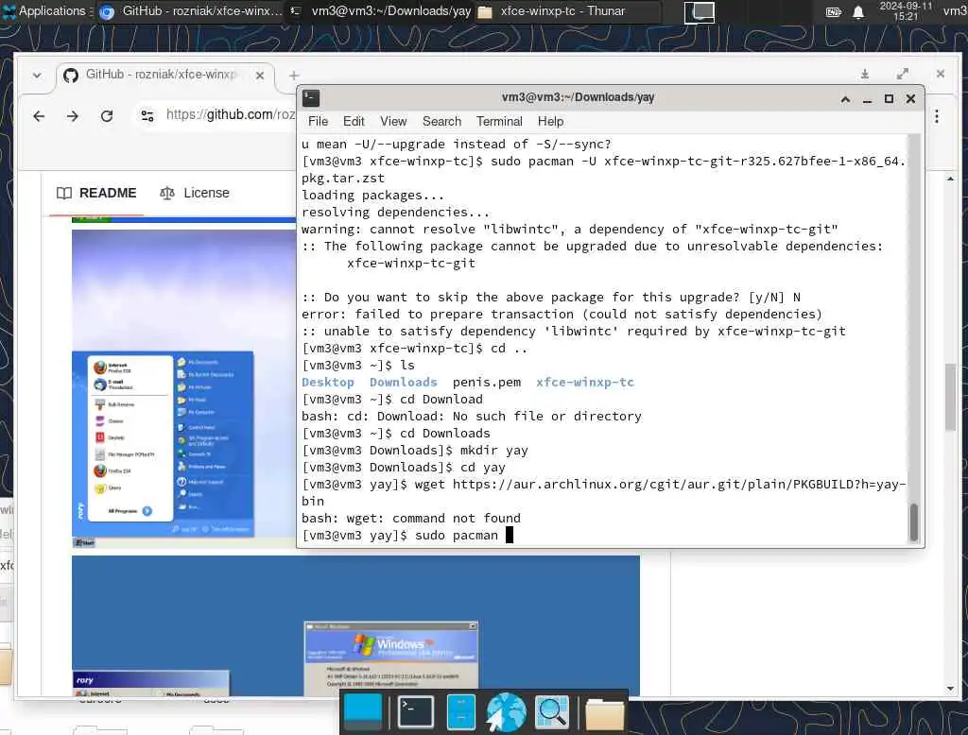Click the terminal window title icon

[x=311, y=98]
